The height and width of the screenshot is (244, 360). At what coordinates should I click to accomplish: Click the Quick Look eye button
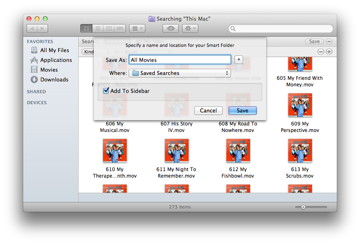171,29
